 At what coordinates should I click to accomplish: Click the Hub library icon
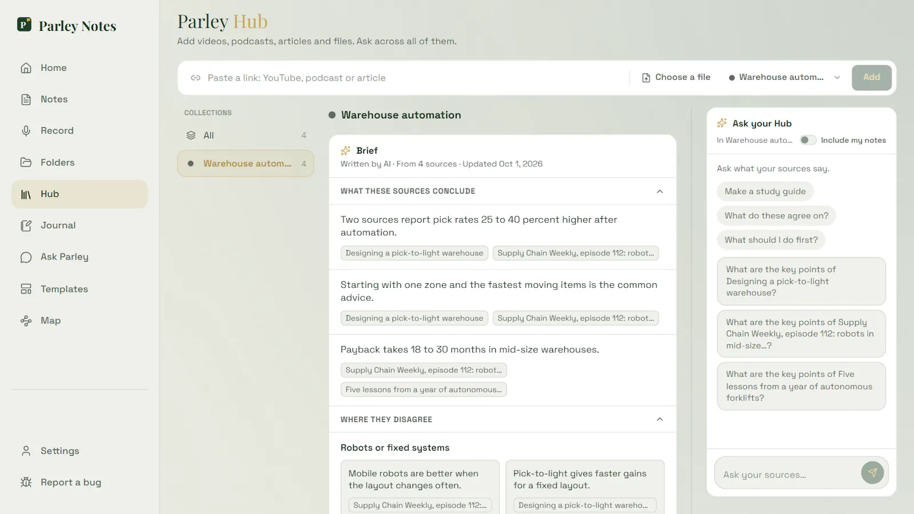click(x=26, y=194)
